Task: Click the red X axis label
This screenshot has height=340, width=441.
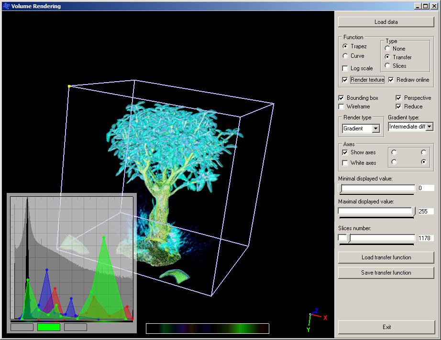Action: [x=325, y=318]
